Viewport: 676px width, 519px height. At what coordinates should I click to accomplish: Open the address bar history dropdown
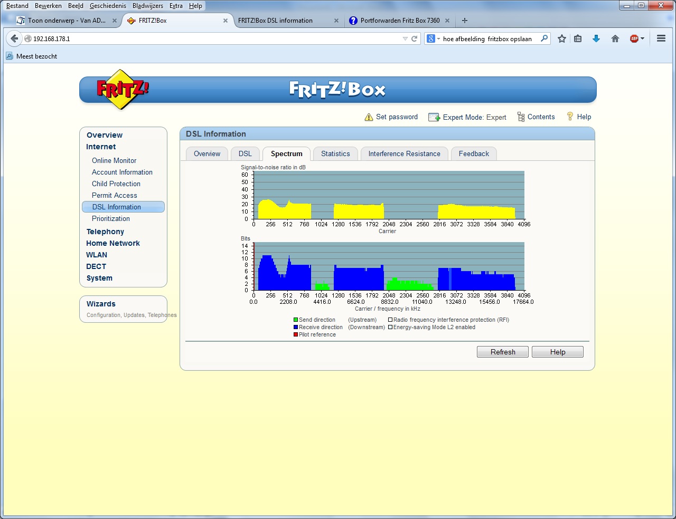[x=405, y=39]
